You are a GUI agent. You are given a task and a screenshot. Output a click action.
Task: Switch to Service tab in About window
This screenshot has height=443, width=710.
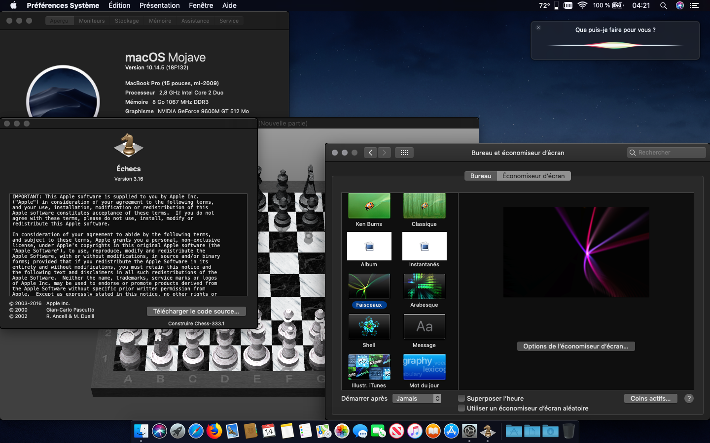click(x=229, y=21)
